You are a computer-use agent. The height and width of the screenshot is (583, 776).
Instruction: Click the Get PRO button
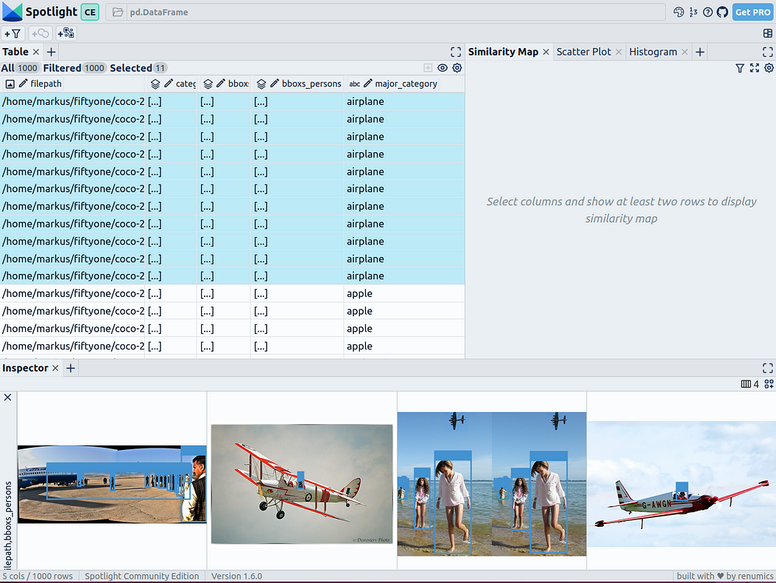pyautogui.click(x=752, y=12)
